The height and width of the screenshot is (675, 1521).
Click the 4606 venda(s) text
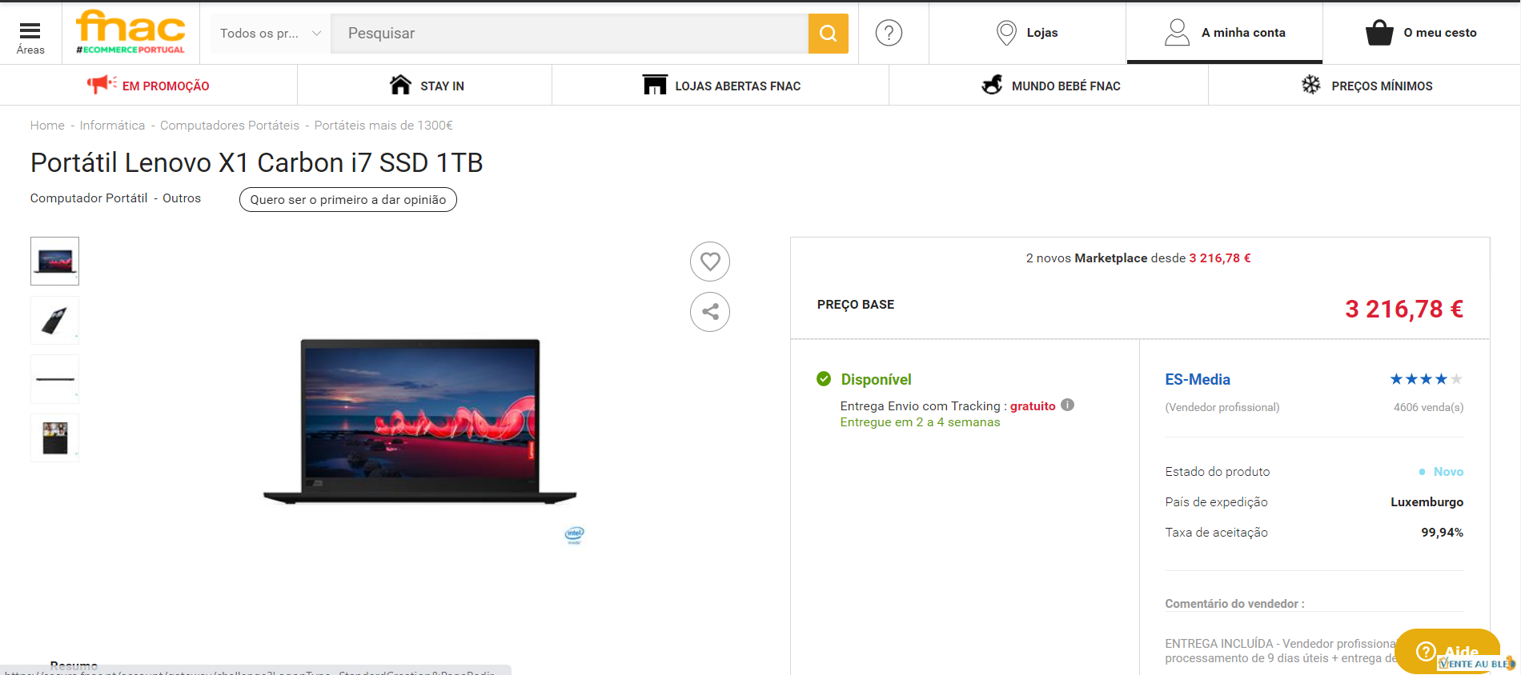pyautogui.click(x=1428, y=407)
